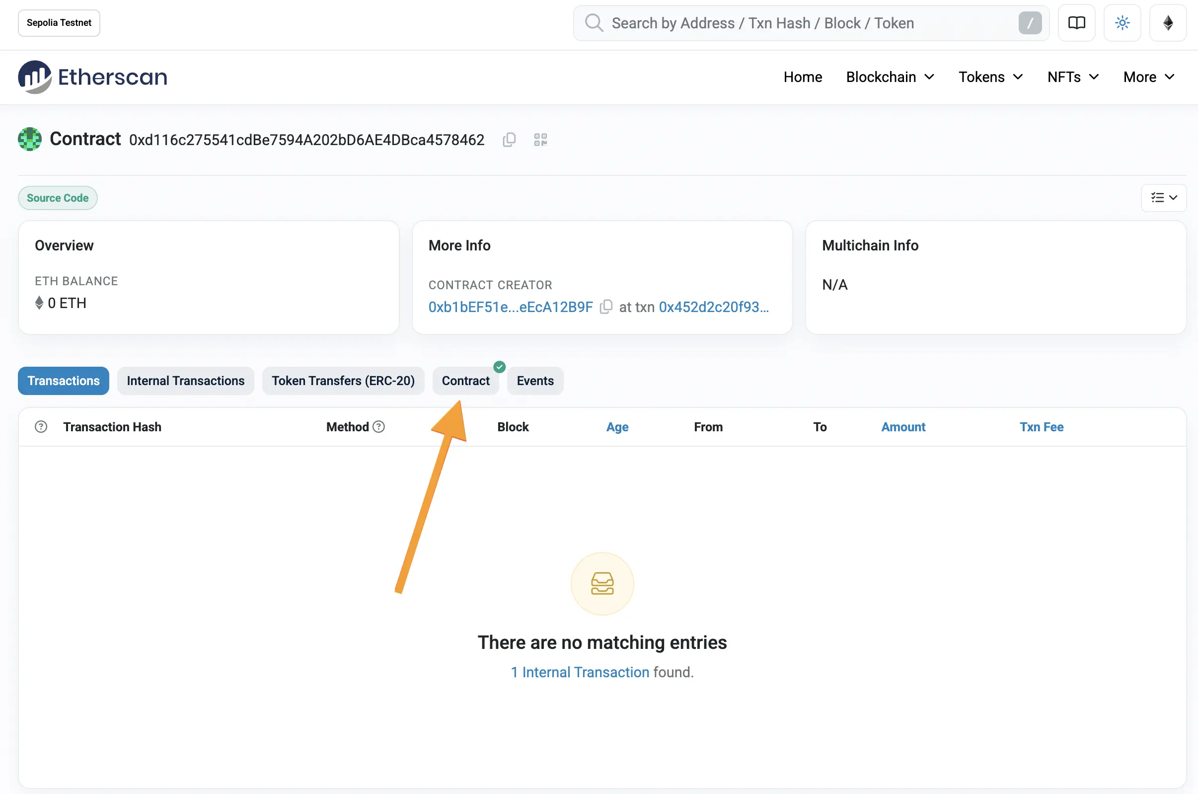Open the Events tab

click(x=534, y=381)
